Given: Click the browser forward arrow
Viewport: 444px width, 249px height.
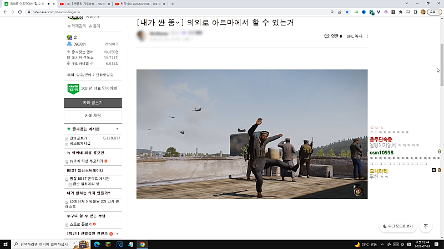Looking at the screenshot, I should point(12,12).
